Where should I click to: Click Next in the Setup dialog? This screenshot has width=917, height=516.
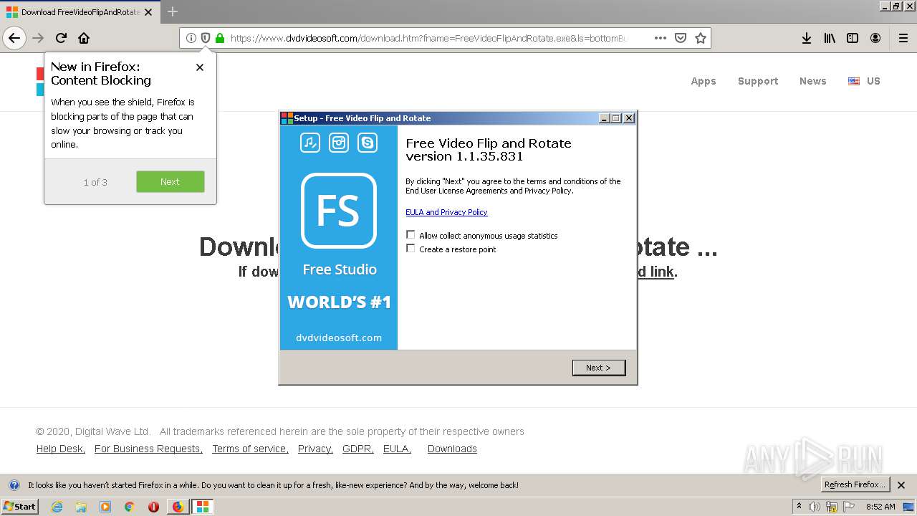pyautogui.click(x=599, y=368)
